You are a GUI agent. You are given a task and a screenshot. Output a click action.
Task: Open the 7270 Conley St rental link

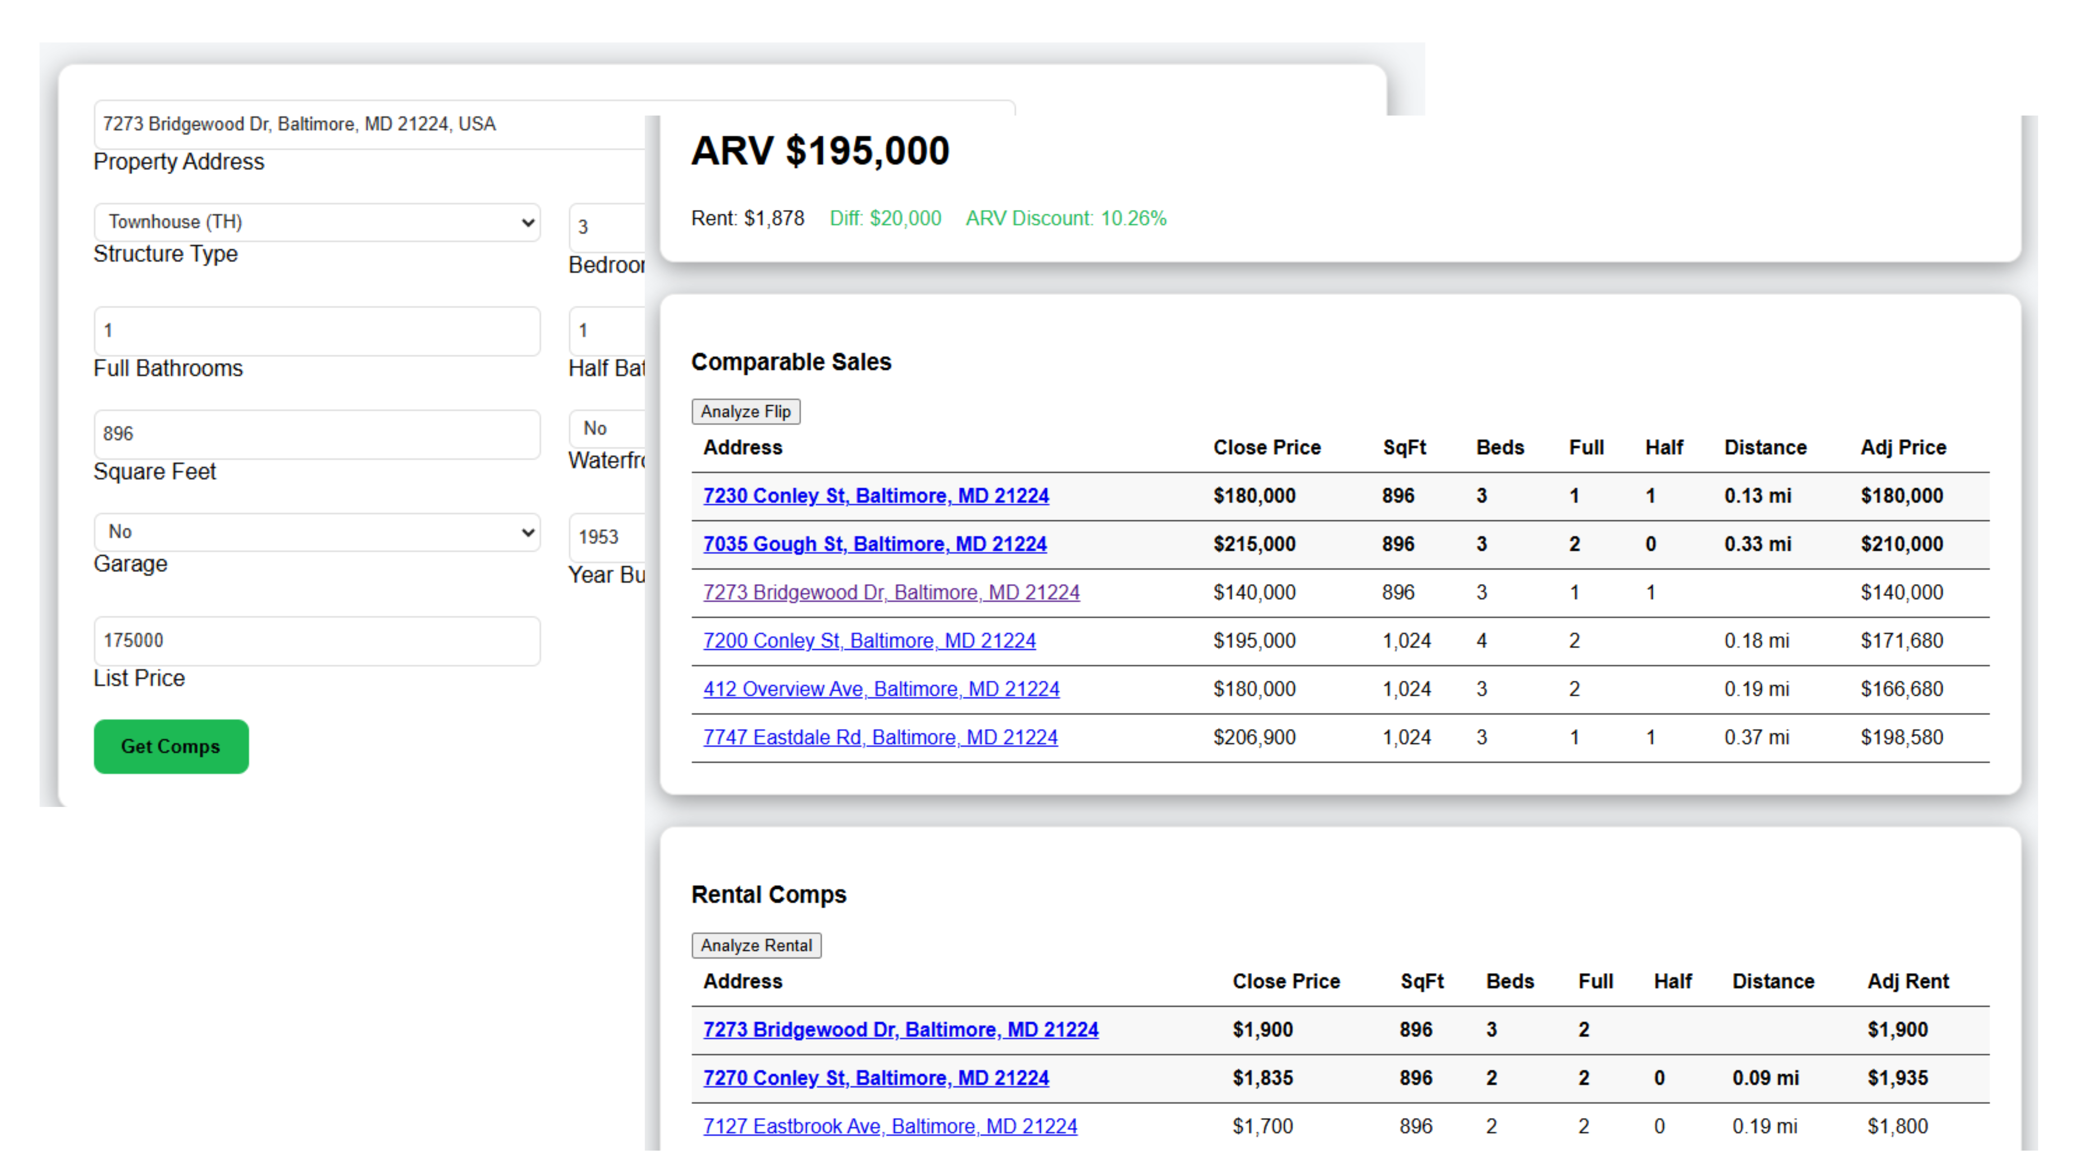point(876,1078)
